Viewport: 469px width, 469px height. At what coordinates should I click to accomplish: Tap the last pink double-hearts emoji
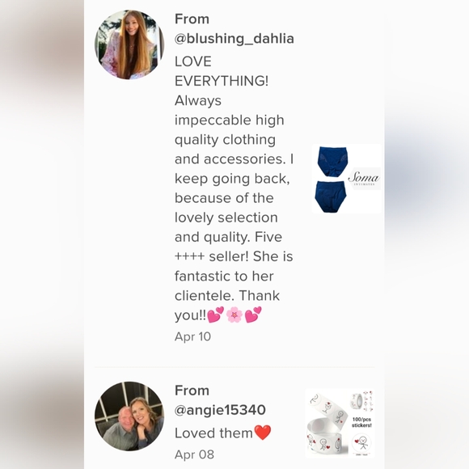tap(253, 315)
